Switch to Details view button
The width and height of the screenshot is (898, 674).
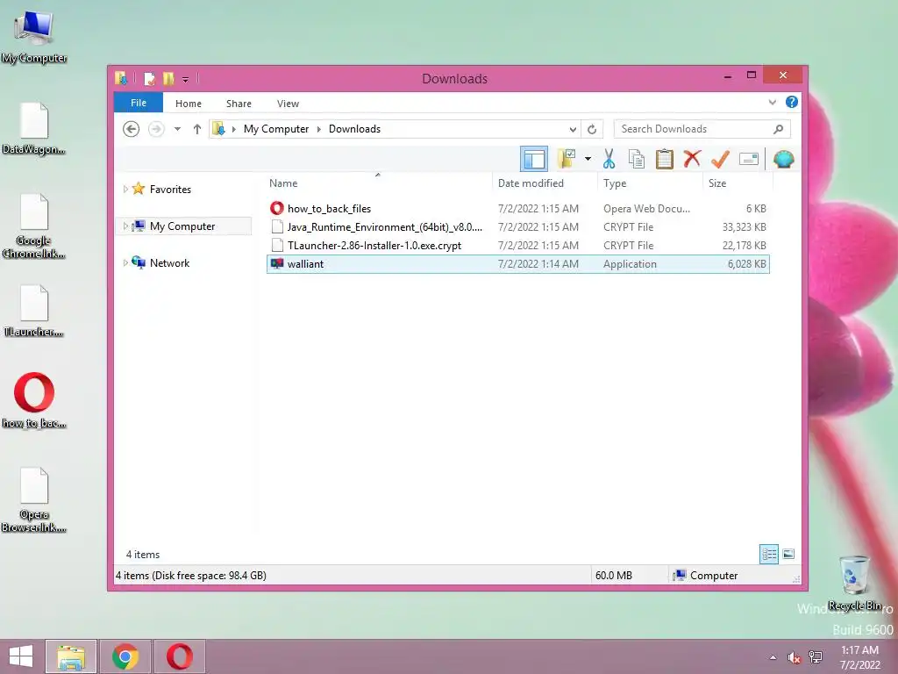[x=768, y=554]
